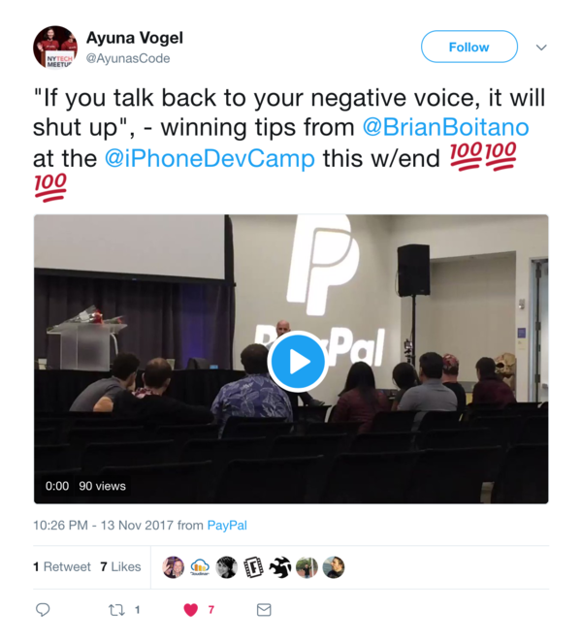Screen dimensions: 582x642
Task: Click the first liker's avatar
Action: click(x=174, y=567)
